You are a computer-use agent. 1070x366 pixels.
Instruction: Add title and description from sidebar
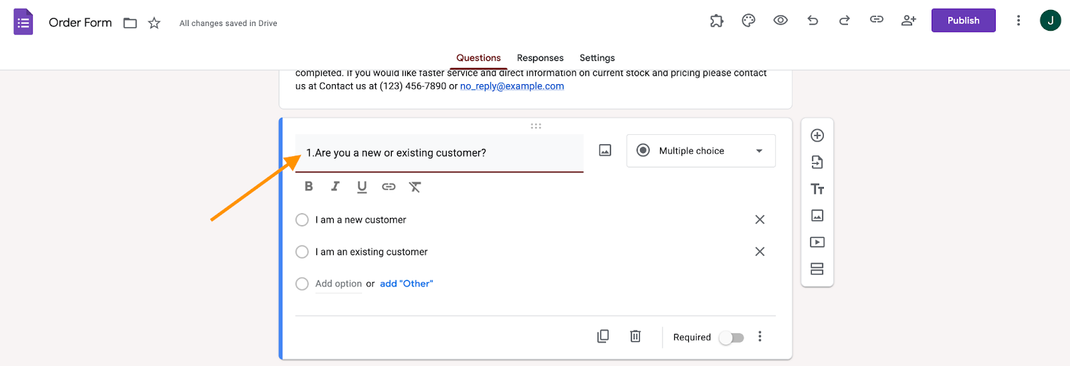coord(817,189)
